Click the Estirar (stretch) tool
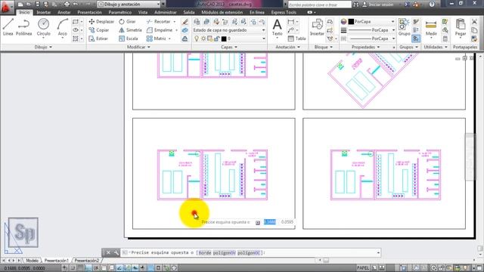This screenshot has width=484, height=272. [98, 39]
